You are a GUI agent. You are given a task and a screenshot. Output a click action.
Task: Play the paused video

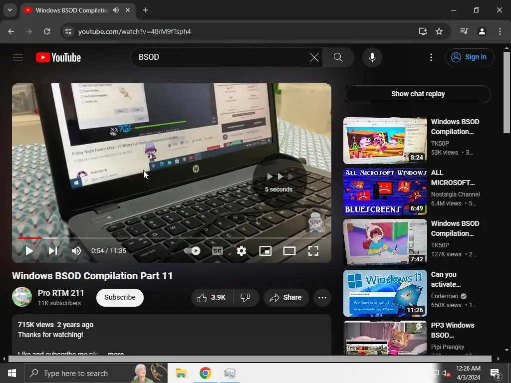point(29,251)
